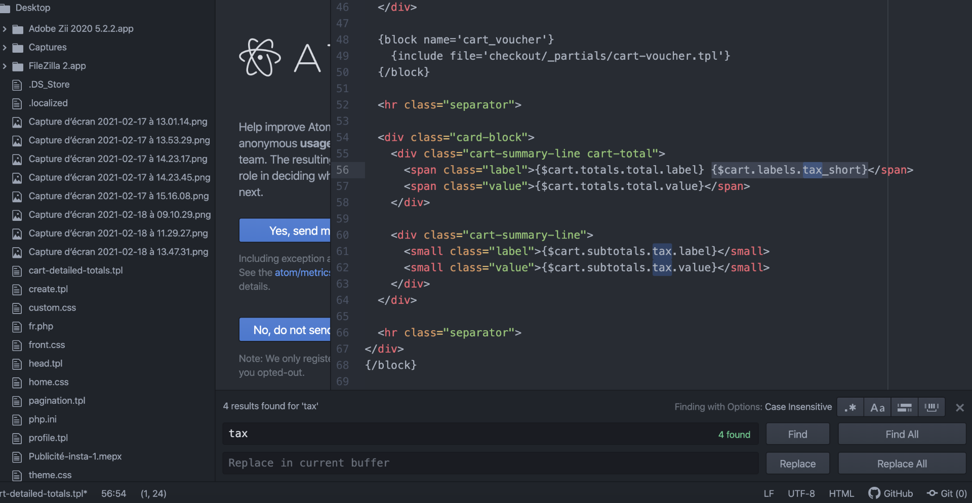Click the image icon of Capture 13.47.31.png
Viewport: 972px width, 503px height.
tap(17, 252)
